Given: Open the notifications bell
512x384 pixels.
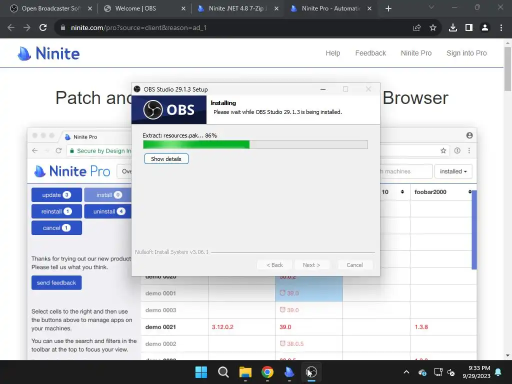Looking at the screenshot, I should tap(498, 372).
